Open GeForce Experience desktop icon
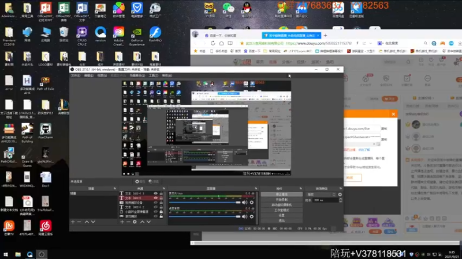The width and height of the screenshot is (462, 259). (137, 36)
